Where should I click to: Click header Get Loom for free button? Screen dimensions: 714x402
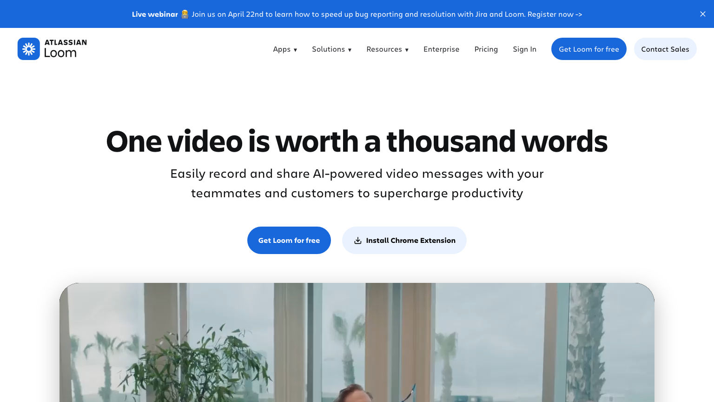[x=589, y=49]
